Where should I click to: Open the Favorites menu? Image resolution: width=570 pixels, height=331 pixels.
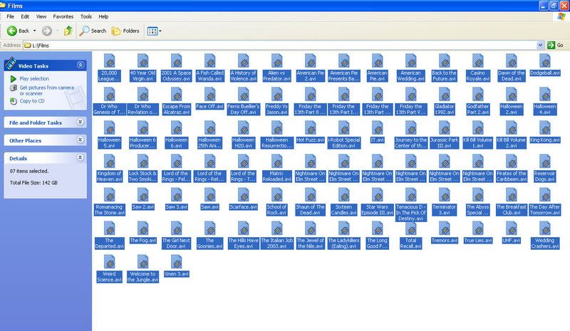(63, 16)
